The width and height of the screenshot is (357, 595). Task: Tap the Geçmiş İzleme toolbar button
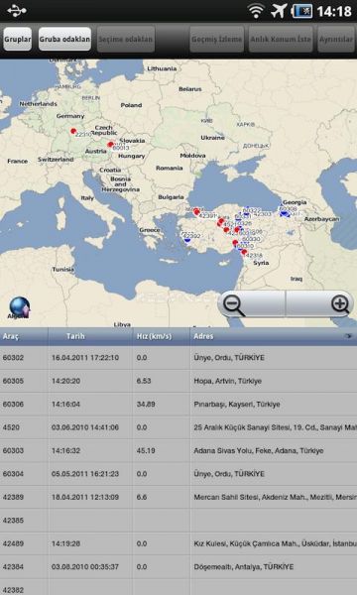click(x=216, y=39)
